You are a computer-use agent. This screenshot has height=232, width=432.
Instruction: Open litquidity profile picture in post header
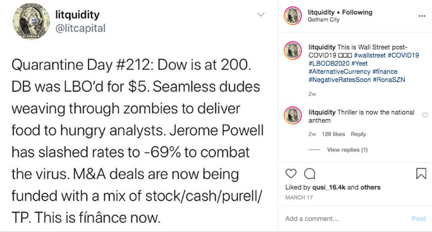(292, 16)
